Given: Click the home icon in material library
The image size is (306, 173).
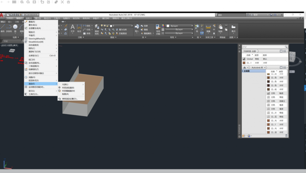Looking at the screenshot, I should [244, 68].
